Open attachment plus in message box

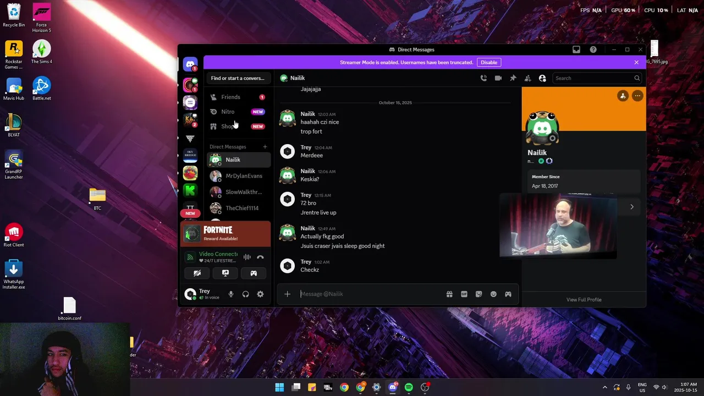[287, 294]
